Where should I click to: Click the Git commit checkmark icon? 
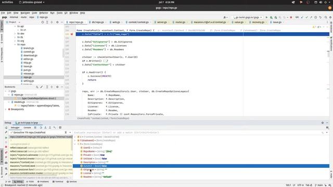[306, 17]
